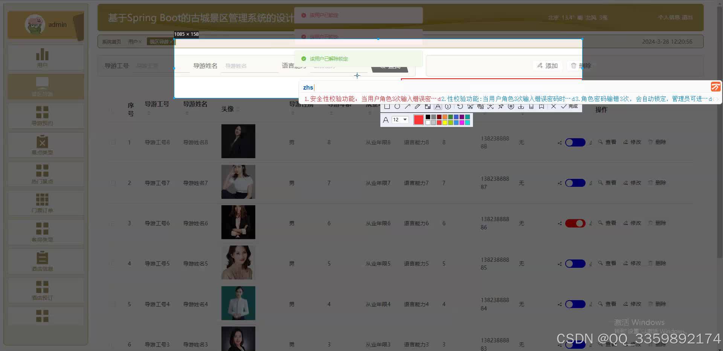The width and height of the screenshot is (723, 351).
Task: Click the Sogou input method logo
Action: [x=715, y=87]
